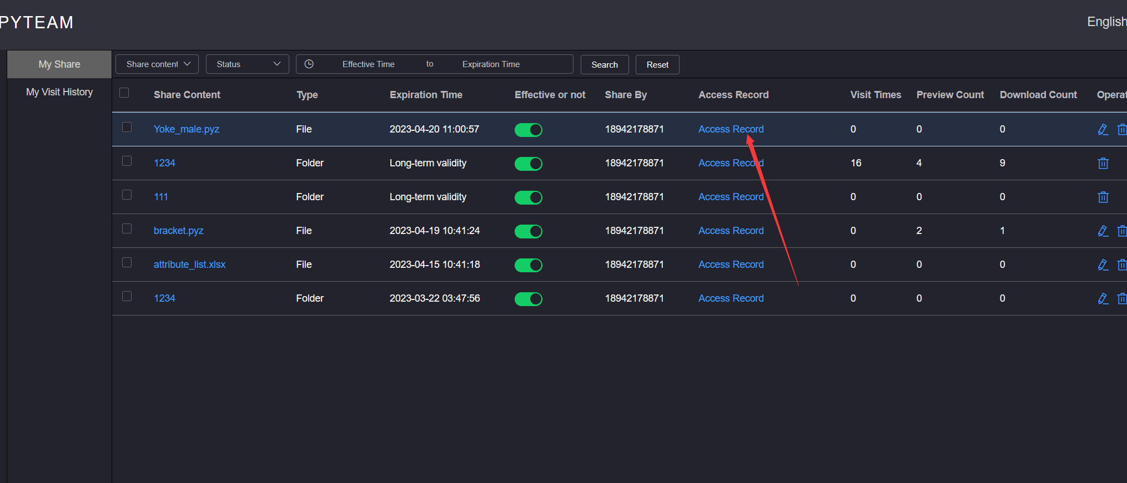View Access Record for attribute_list.xlsx
This screenshot has height=483, width=1127.
pyautogui.click(x=731, y=265)
